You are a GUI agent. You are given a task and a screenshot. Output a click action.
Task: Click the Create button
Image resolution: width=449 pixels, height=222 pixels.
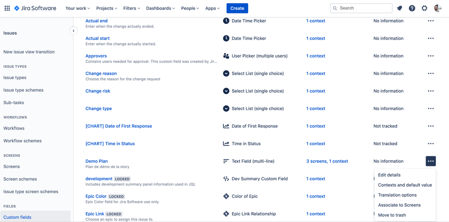[x=237, y=8]
